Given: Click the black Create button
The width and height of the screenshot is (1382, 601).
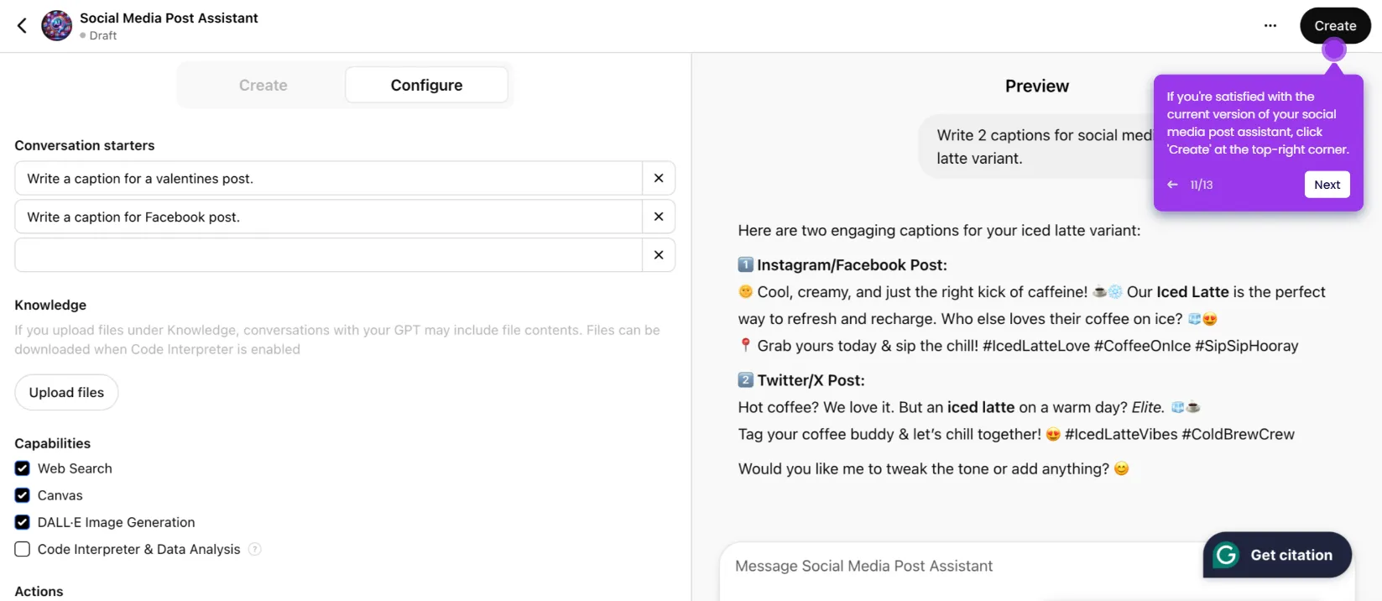Looking at the screenshot, I should coord(1335,26).
